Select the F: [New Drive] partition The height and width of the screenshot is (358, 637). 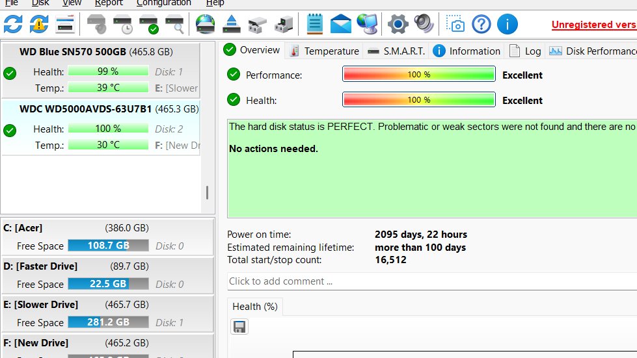click(x=107, y=346)
